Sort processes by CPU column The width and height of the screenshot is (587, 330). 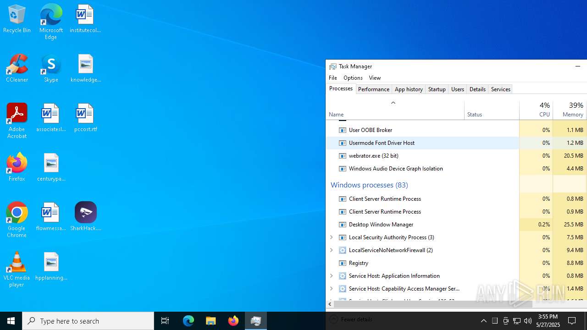[536, 110]
